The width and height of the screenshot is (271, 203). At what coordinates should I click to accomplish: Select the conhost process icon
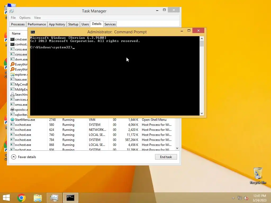[12, 44]
